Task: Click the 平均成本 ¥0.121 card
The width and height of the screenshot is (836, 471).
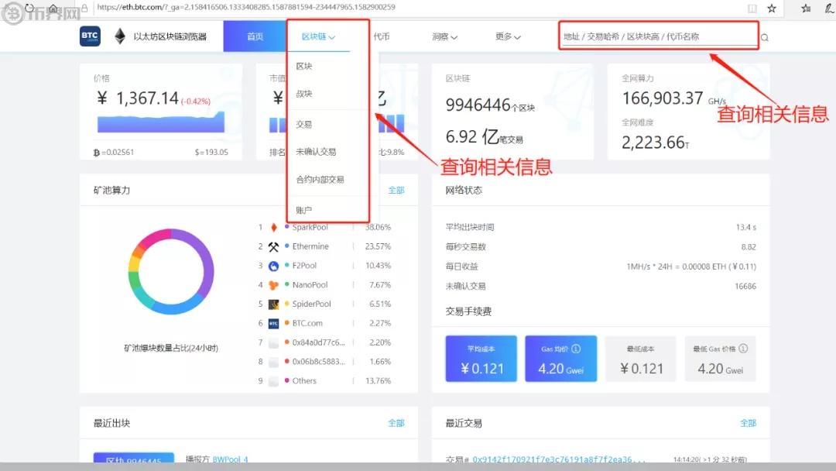Action: point(481,359)
